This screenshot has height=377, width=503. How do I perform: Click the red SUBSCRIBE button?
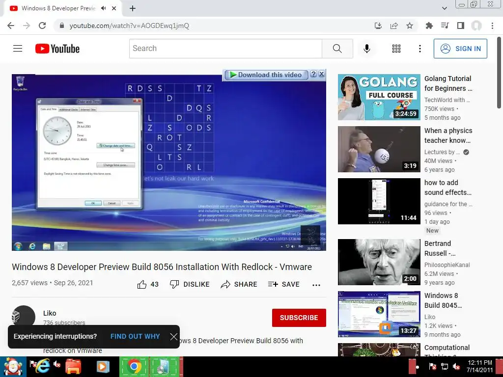click(299, 318)
